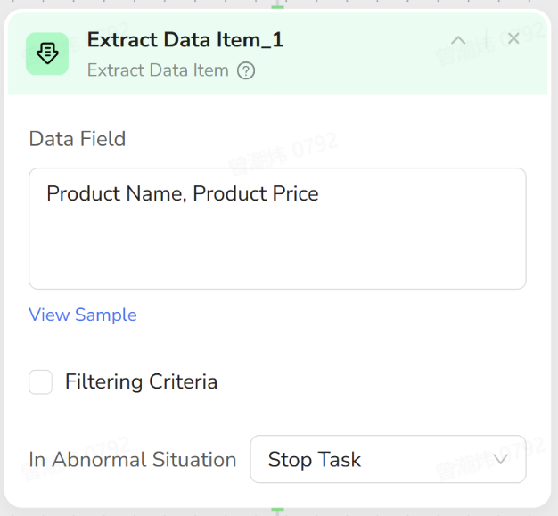558x516 pixels.
Task: Click the Extract Data Item_1 title
Action: (x=185, y=40)
